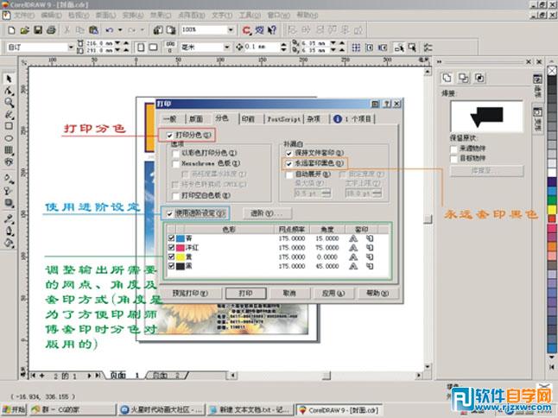The height and width of the screenshot is (418, 558).
Task: Enable 打印空白色板 checkbox
Action: [175, 196]
